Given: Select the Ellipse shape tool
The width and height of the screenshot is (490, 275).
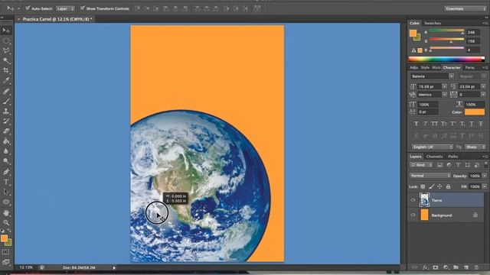Looking at the screenshot, I should point(6,202).
